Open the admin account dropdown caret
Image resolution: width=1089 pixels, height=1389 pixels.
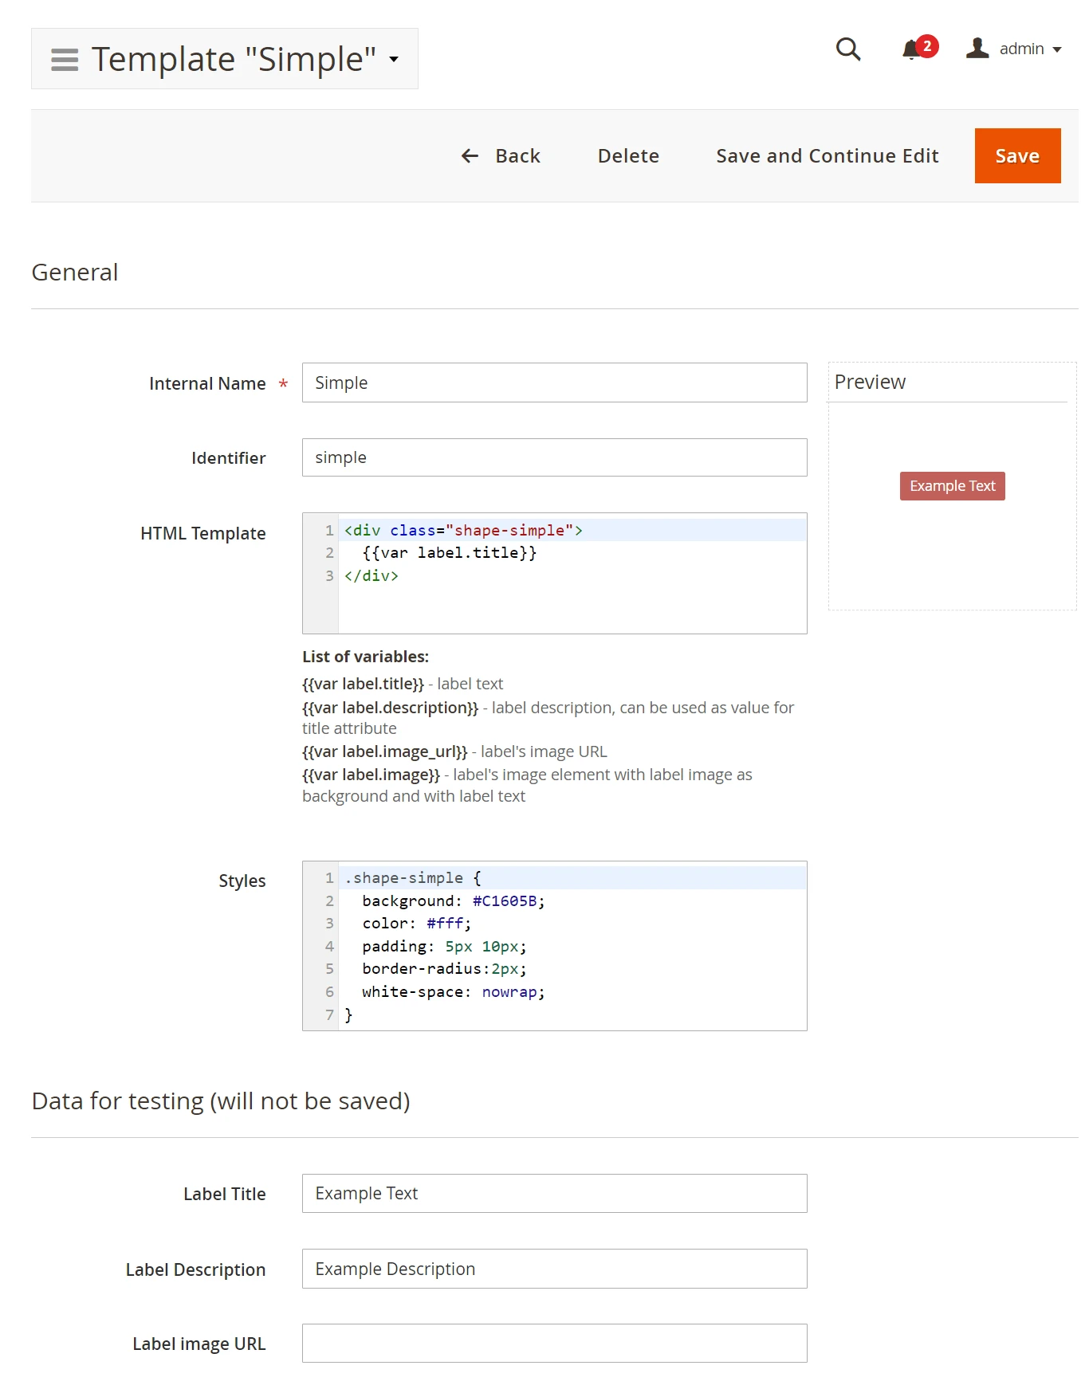point(1057,49)
